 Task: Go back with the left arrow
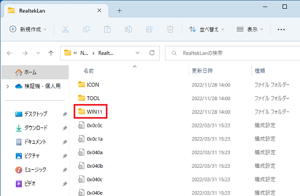click(10, 53)
